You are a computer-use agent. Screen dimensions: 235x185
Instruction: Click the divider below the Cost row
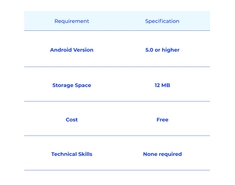click(x=117, y=136)
